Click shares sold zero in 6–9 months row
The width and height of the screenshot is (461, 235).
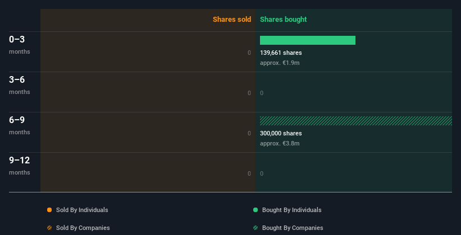(x=249, y=133)
